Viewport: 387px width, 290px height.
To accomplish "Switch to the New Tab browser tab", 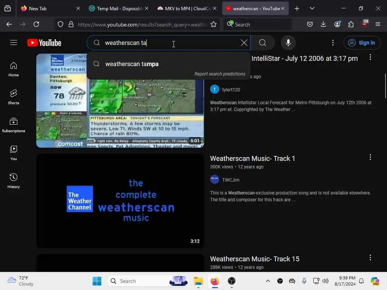I will [x=51, y=9].
